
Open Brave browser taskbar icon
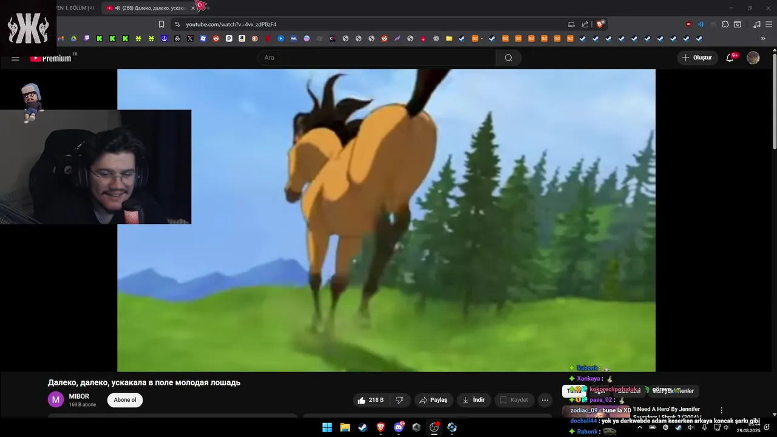[381, 427]
